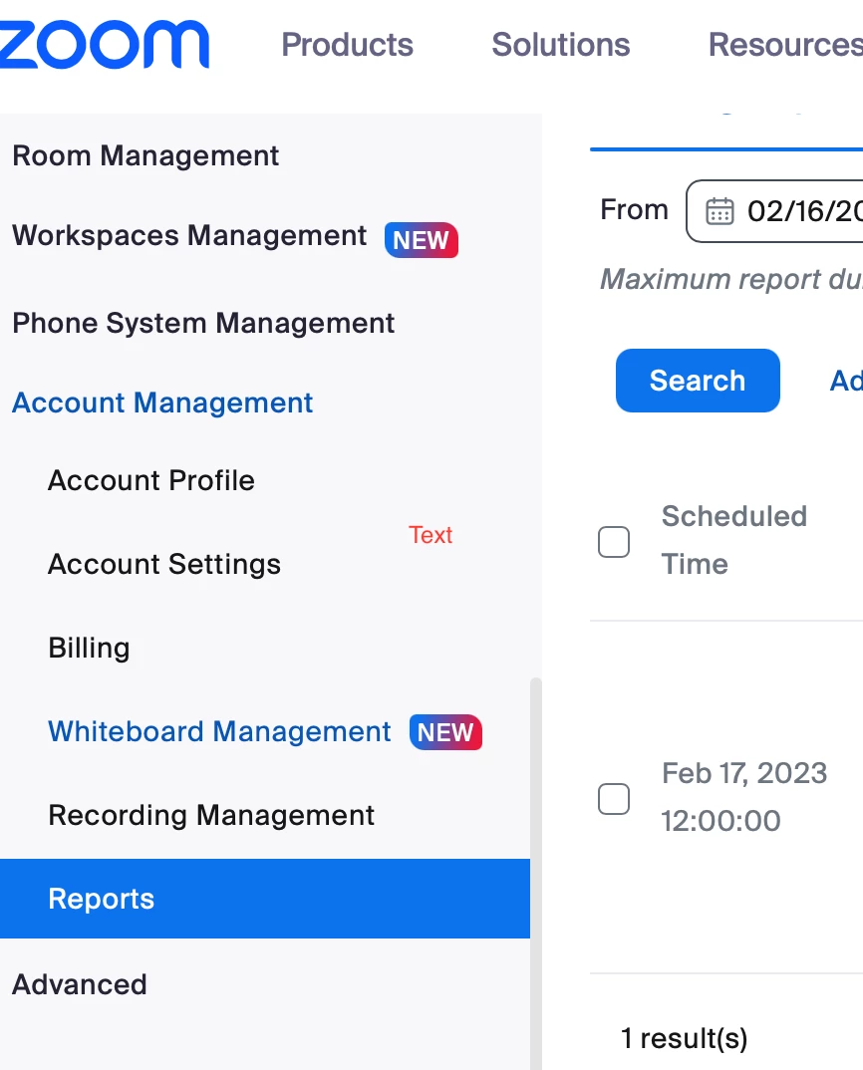Click NEW badge beside Whiteboard Management
This screenshot has width=863, height=1070.
click(x=445, y=732)
